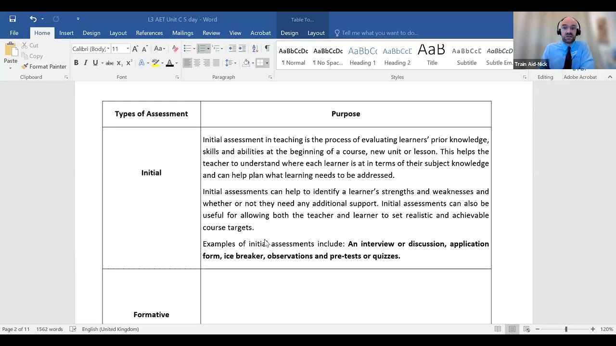The height and width of the screenshot is (346, 616).
Task: Click the Save icon in title bar
Action: [13, 19]
